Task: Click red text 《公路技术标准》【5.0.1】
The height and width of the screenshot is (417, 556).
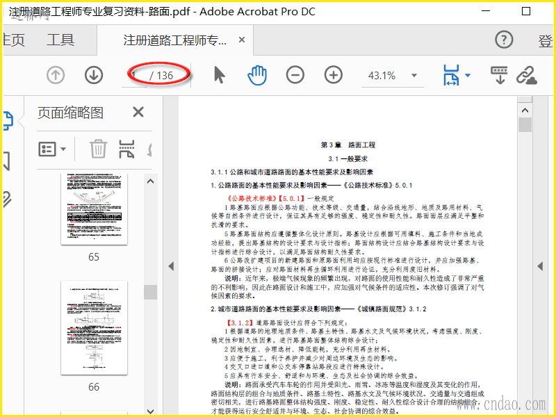Action: pyautogui.click(x=265, y=198)
